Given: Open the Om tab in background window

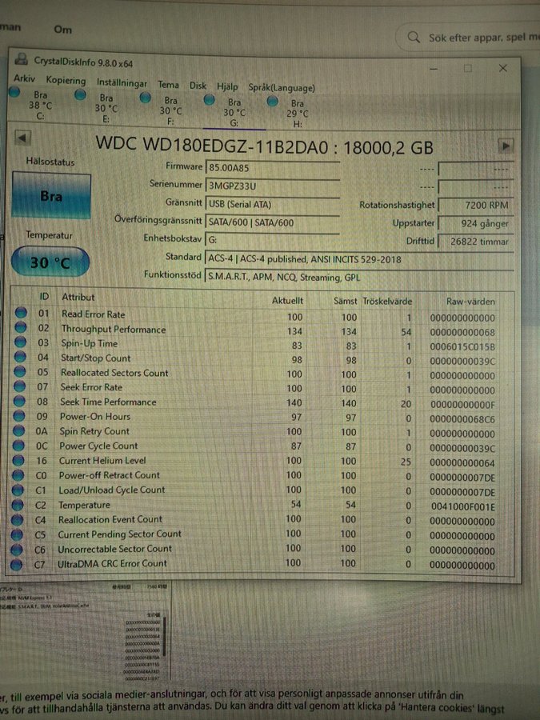Looking at the screenshot, I should click(63, 30).
